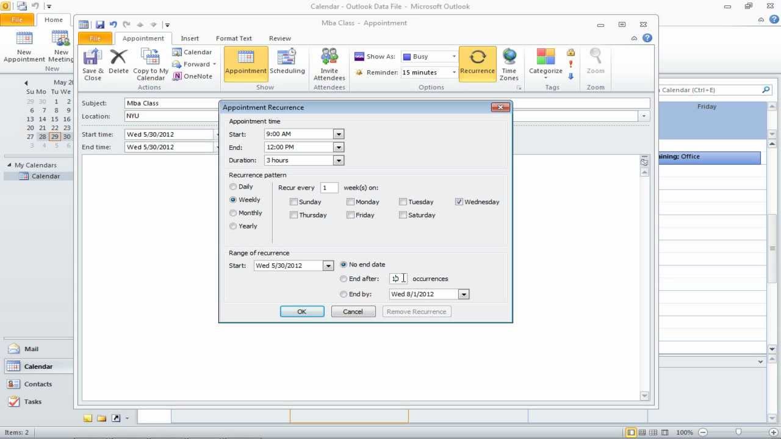Check the Friday checkbox

(350, 215)
